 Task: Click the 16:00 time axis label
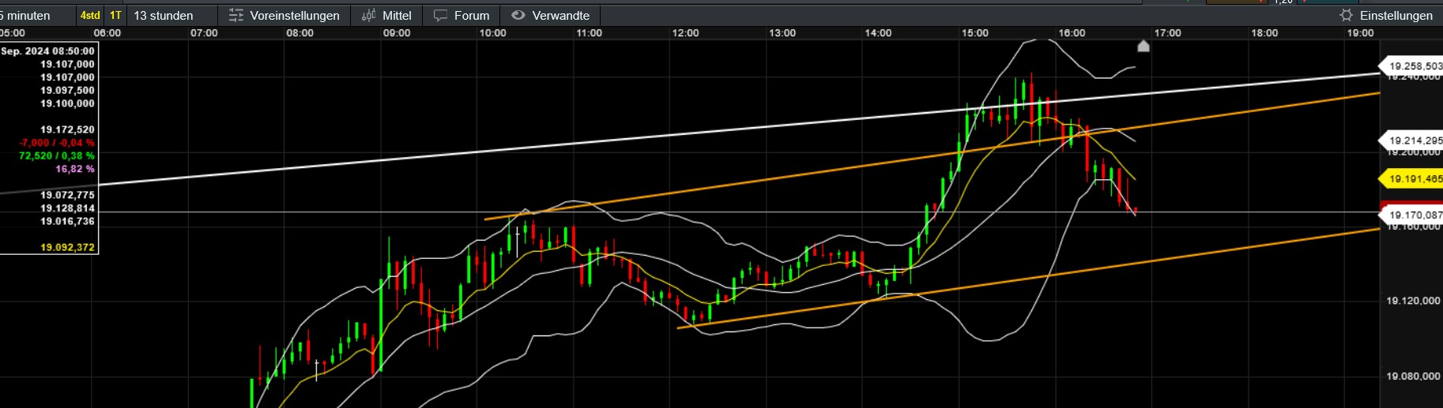click(x=1072, y=33)
